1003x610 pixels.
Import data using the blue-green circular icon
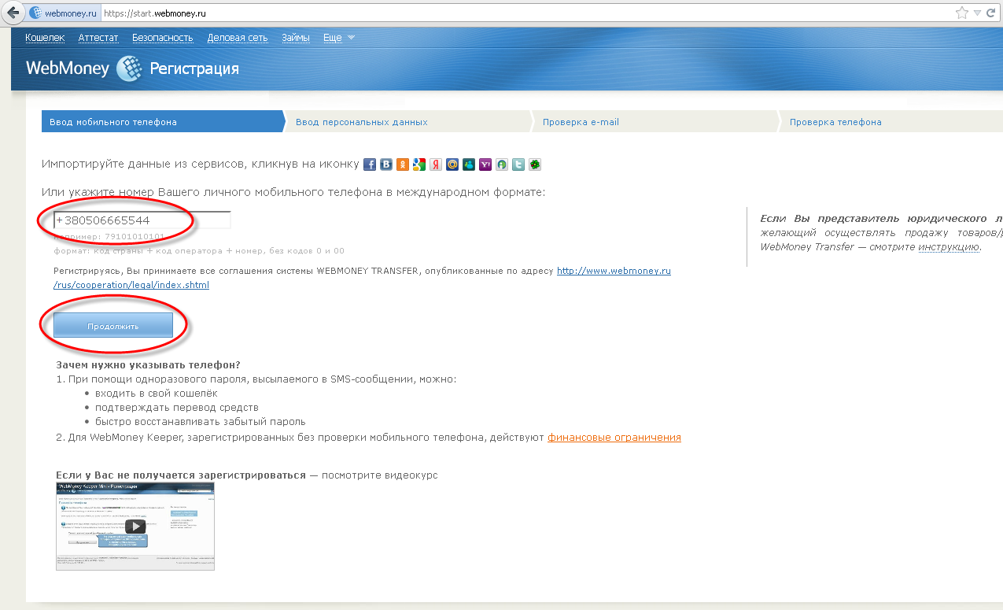click(502, 165)
